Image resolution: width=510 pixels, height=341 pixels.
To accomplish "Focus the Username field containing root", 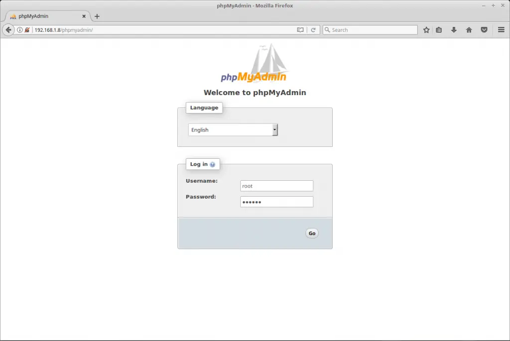I will point(277,186).
